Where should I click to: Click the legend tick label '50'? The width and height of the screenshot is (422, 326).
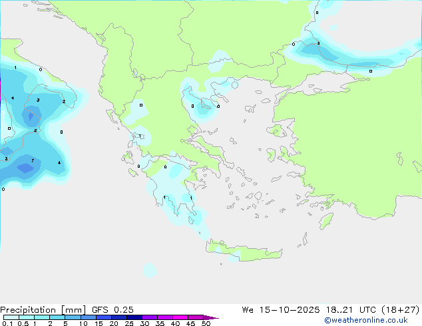(x=206, y=323)
